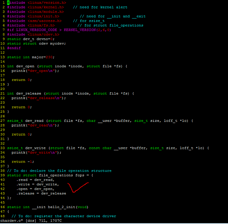Click the printk("dev_open\n") statement

pyautogui.click(x=35, y=71)
